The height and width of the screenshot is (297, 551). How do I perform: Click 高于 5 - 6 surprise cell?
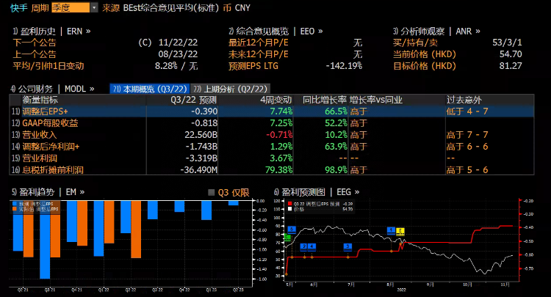(x=467, y=169)
